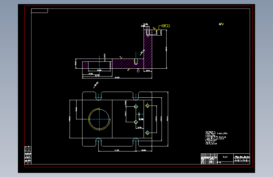Viewport: 273px width, 177px height.
Task: Select the small hatched block at the section's left end
Action: [x=85, y=65]
